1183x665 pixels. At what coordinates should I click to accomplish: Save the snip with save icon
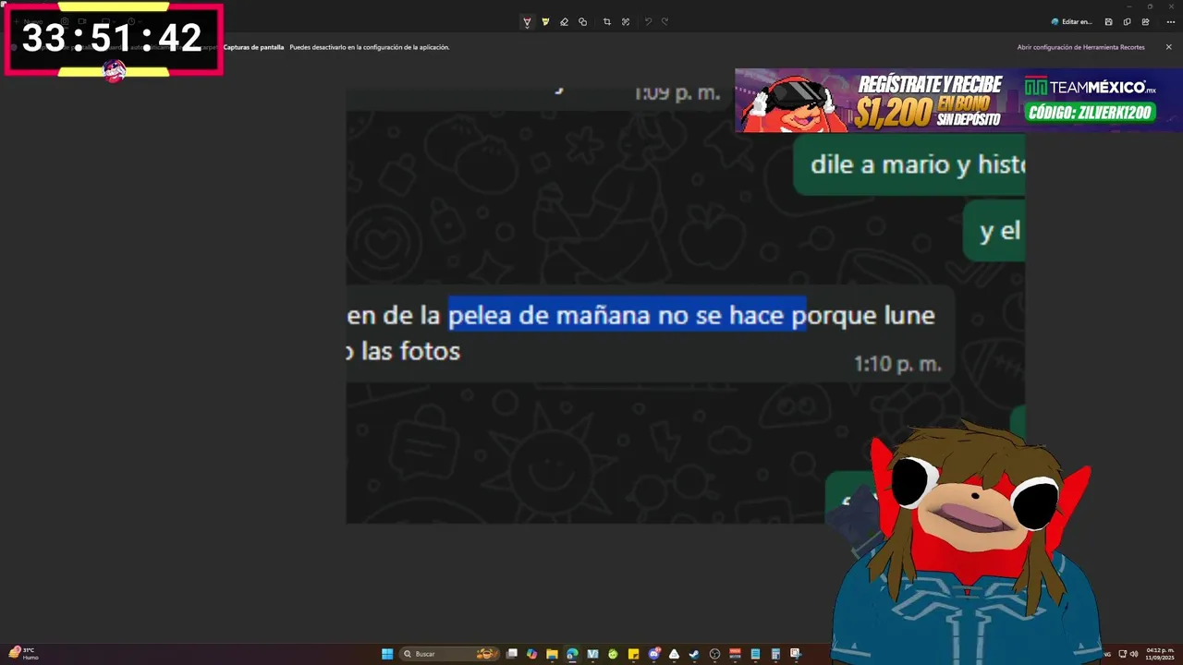pyautogui.click(x=1108, y=22)
